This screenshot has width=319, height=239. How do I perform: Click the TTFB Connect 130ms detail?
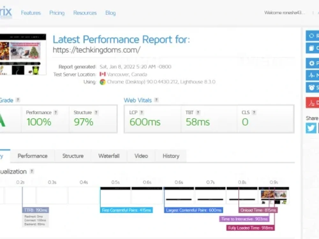pos(35,220)
